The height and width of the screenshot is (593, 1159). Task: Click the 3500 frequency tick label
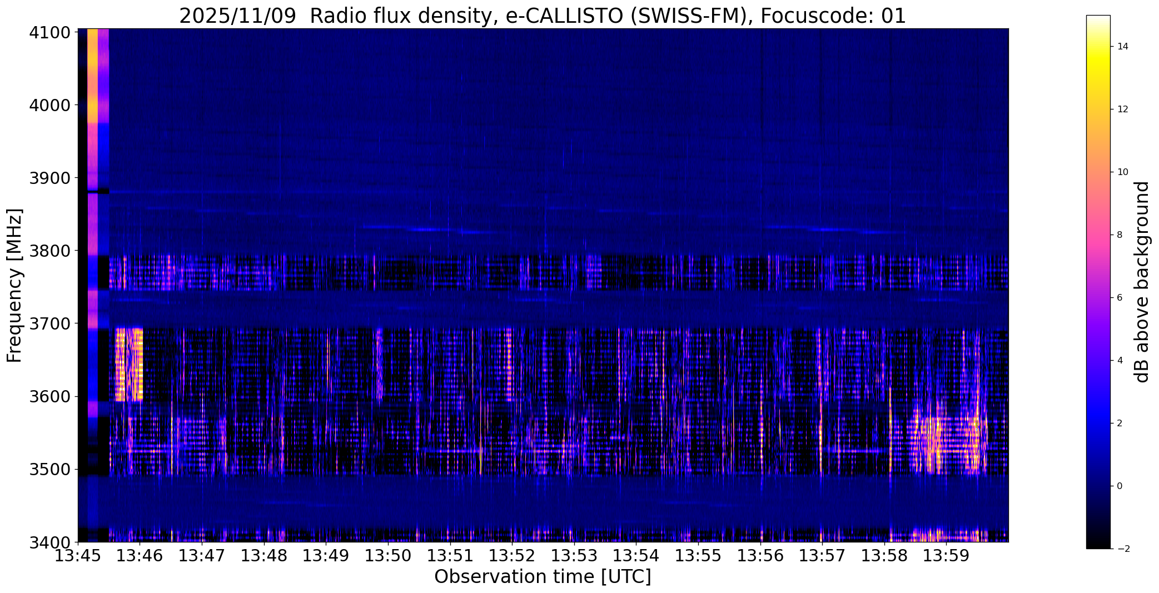coord(49,469)
